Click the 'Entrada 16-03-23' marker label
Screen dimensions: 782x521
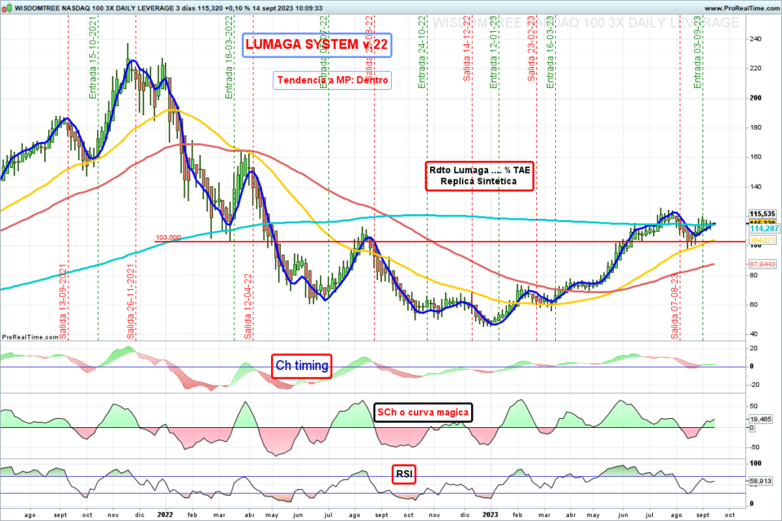(x=551, y=52)
